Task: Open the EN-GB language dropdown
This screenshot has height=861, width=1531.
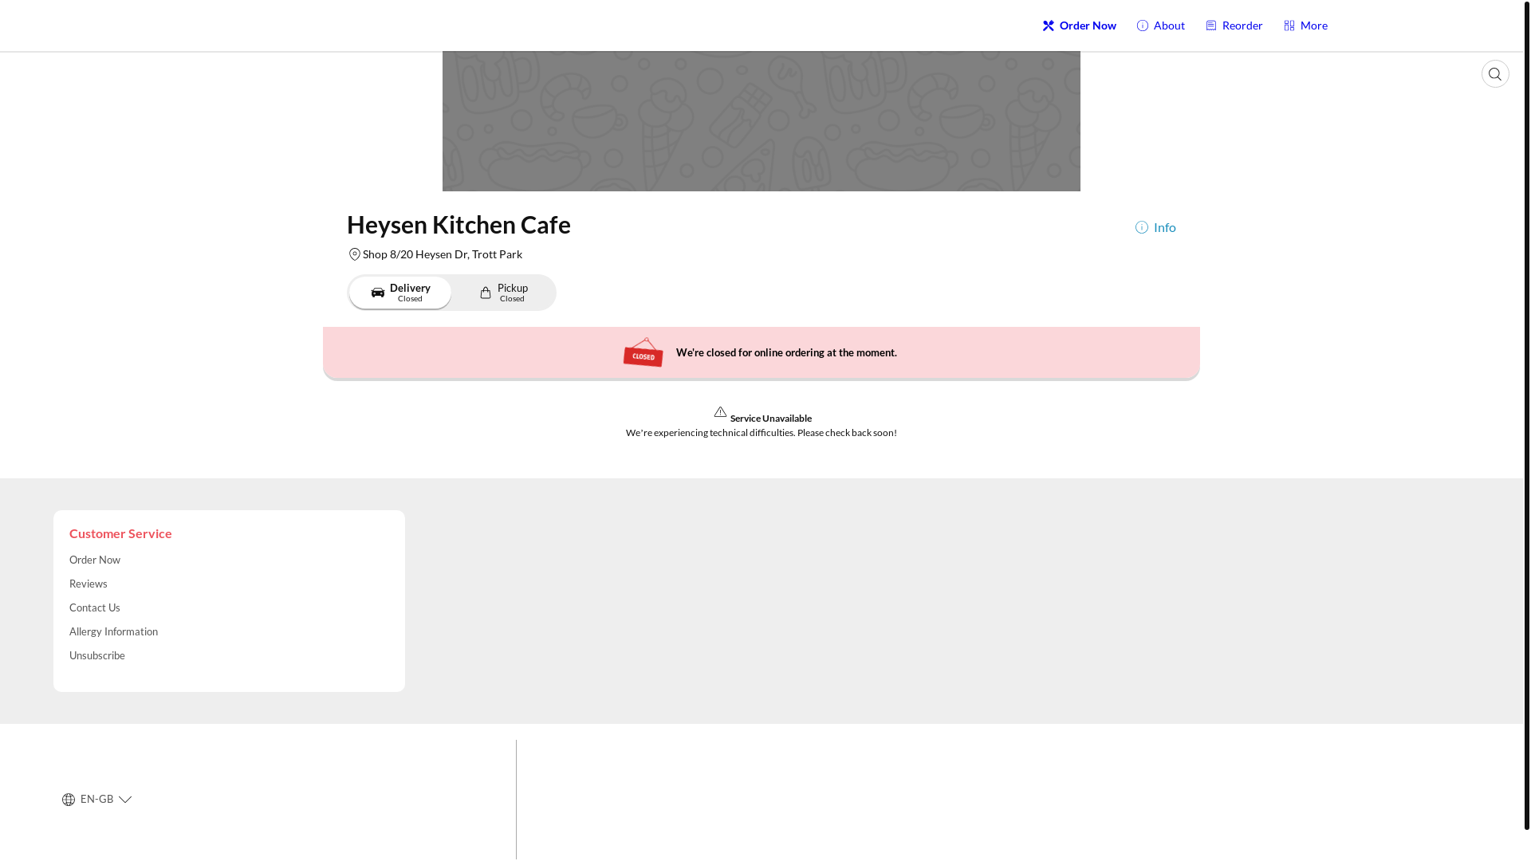Action: pos(96,799)
